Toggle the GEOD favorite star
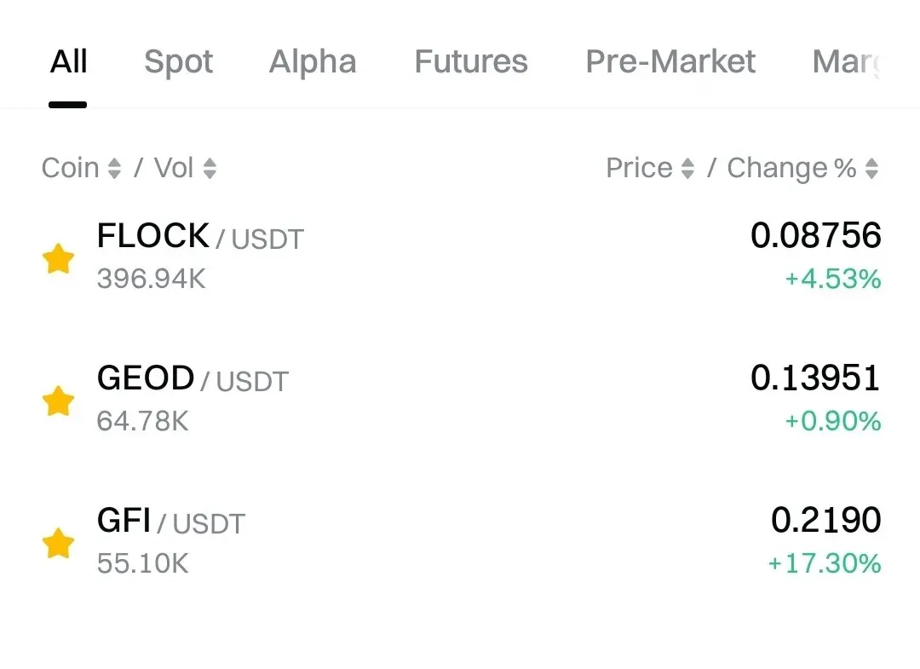This screenshot has height=669, width=920. pyautogui.click(x=58, y=401)
